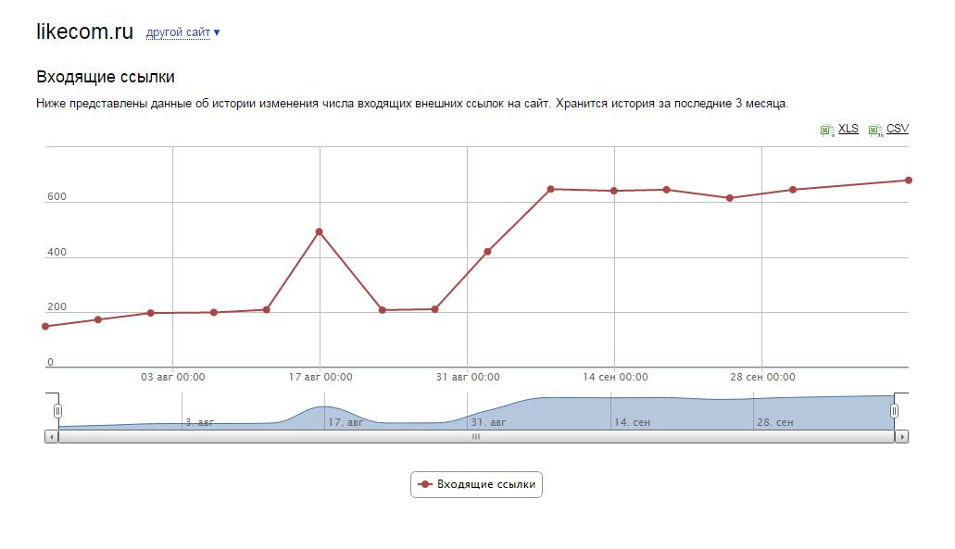The height and width of the screenshot is (549, 955).
Task: Click '03 авг 00:00' axis label
Action: (x=173, y=378)
